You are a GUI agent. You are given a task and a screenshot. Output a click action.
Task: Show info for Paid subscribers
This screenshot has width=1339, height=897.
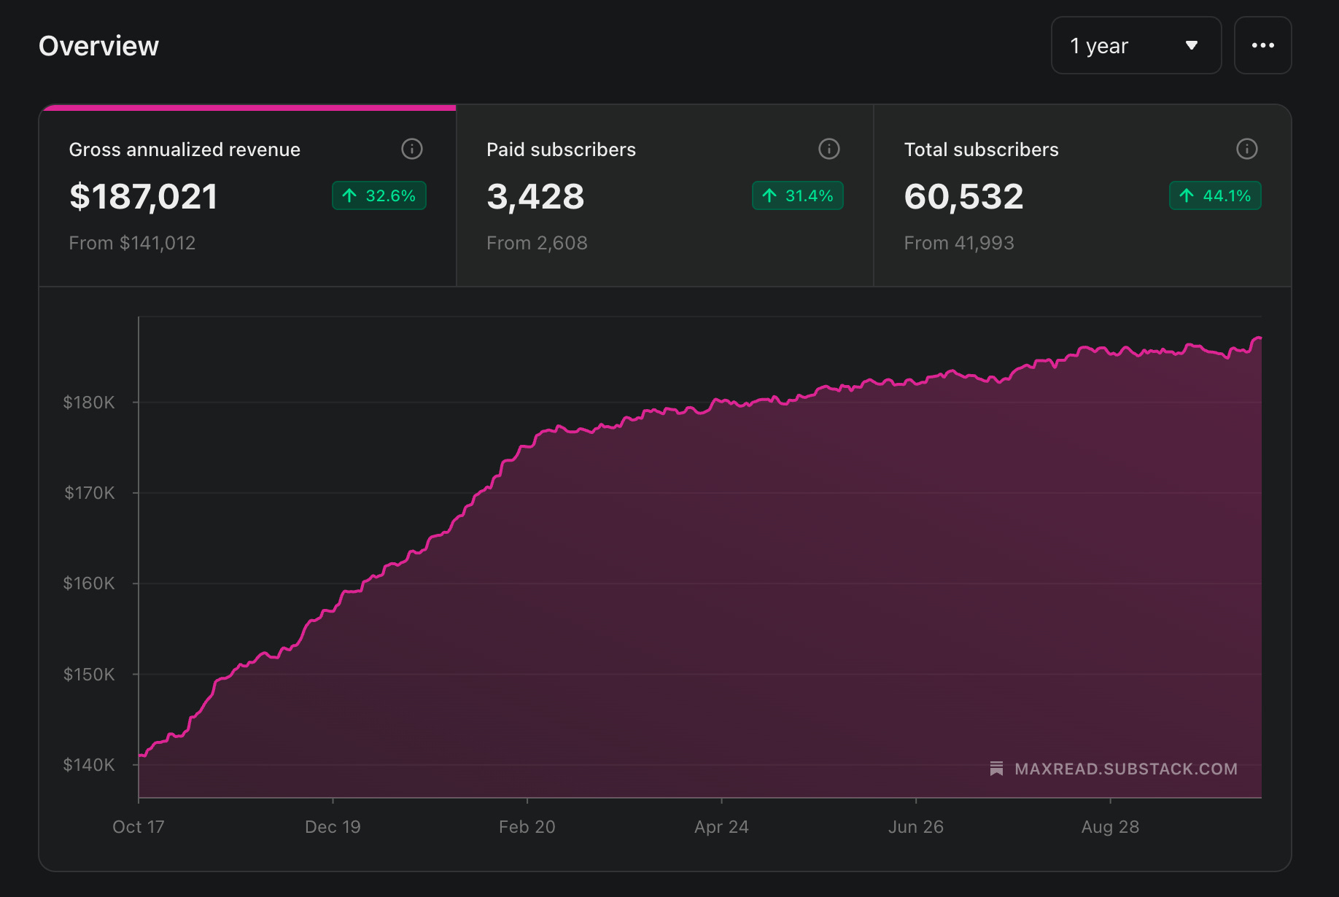point(829,149)
